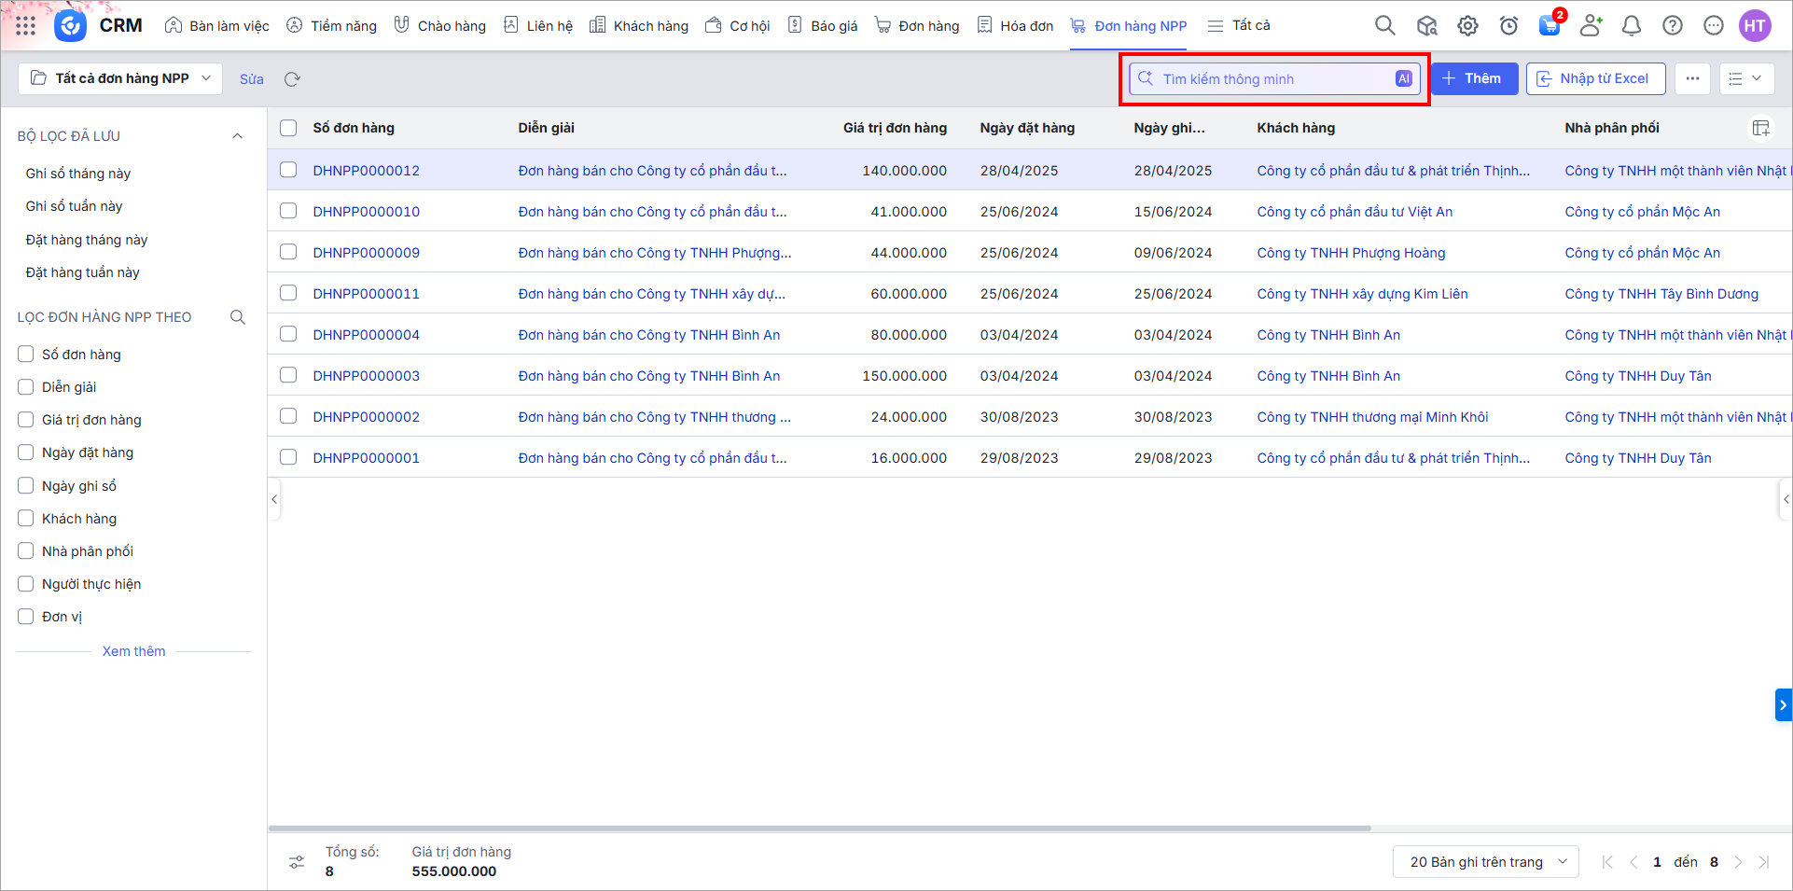Image resolution: width=1793 pixels, height=891 pixels.
Task: Open the reminders alarm clock icon
Action: (1508, 26)
